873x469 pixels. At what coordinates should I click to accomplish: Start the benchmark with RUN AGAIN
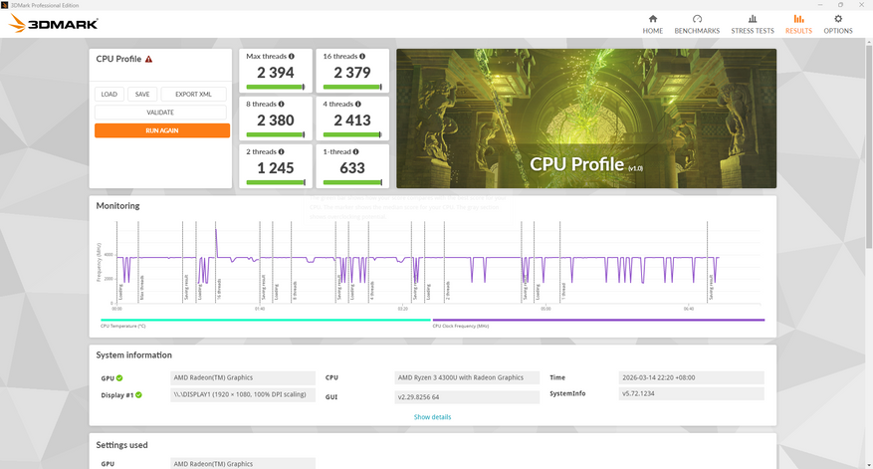tap(162, 130)
